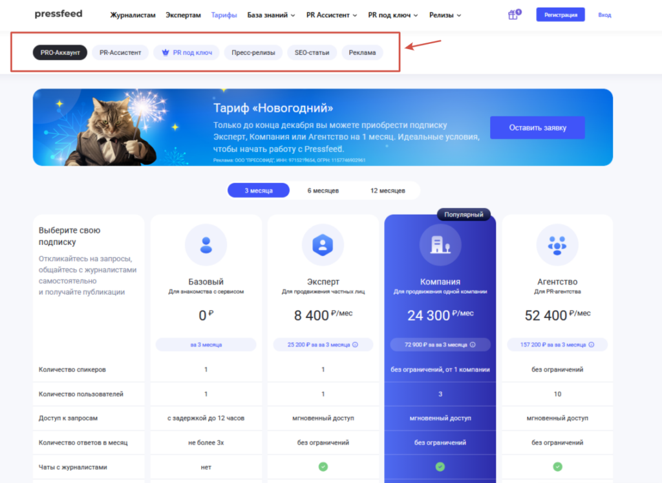Click info icon next to 157 200 ₽

tap(592, 345)
